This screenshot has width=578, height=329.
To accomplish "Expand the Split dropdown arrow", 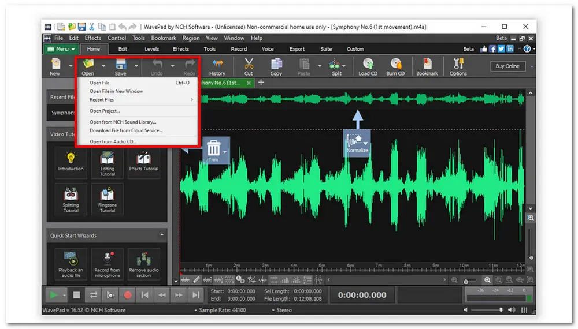I will click(344, 66).
